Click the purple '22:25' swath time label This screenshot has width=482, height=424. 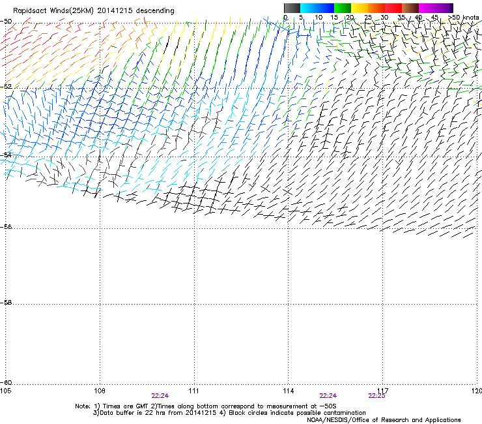[376, 396]
